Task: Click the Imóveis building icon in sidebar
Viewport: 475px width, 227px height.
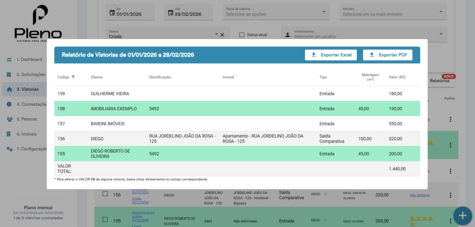Action: click(9, 134)
